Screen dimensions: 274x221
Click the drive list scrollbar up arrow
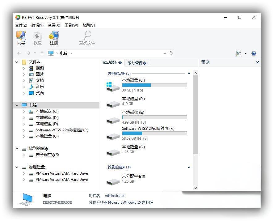196,73
